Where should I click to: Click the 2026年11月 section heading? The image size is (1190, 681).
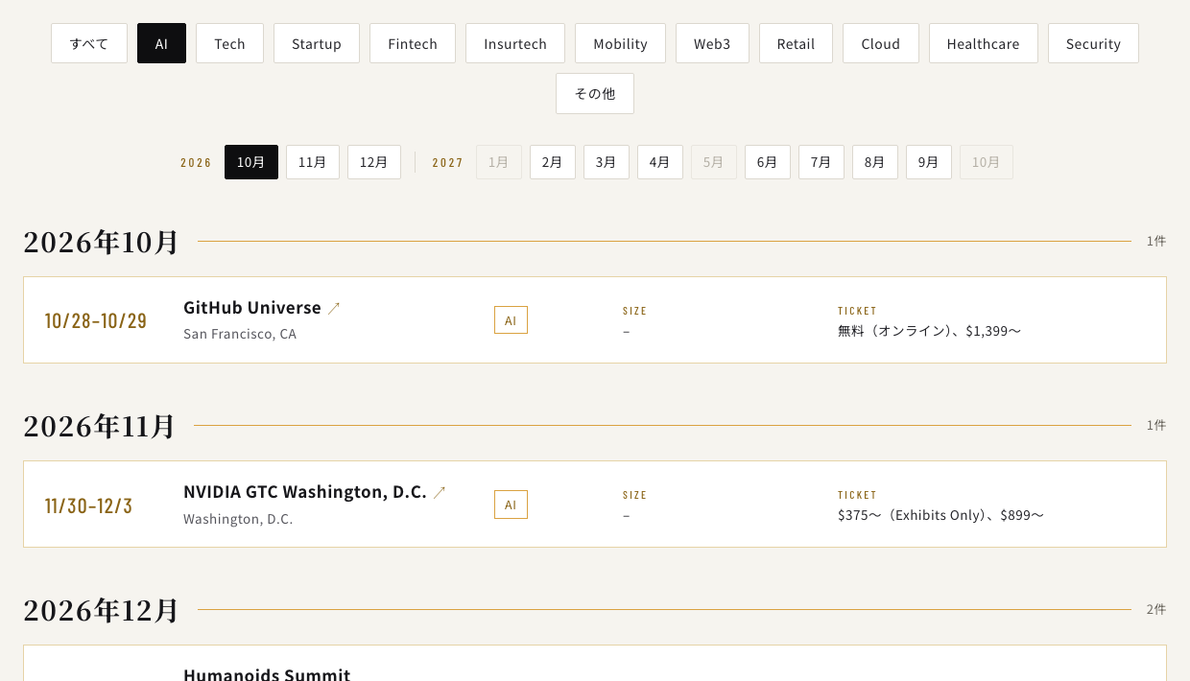coord(100,426)
